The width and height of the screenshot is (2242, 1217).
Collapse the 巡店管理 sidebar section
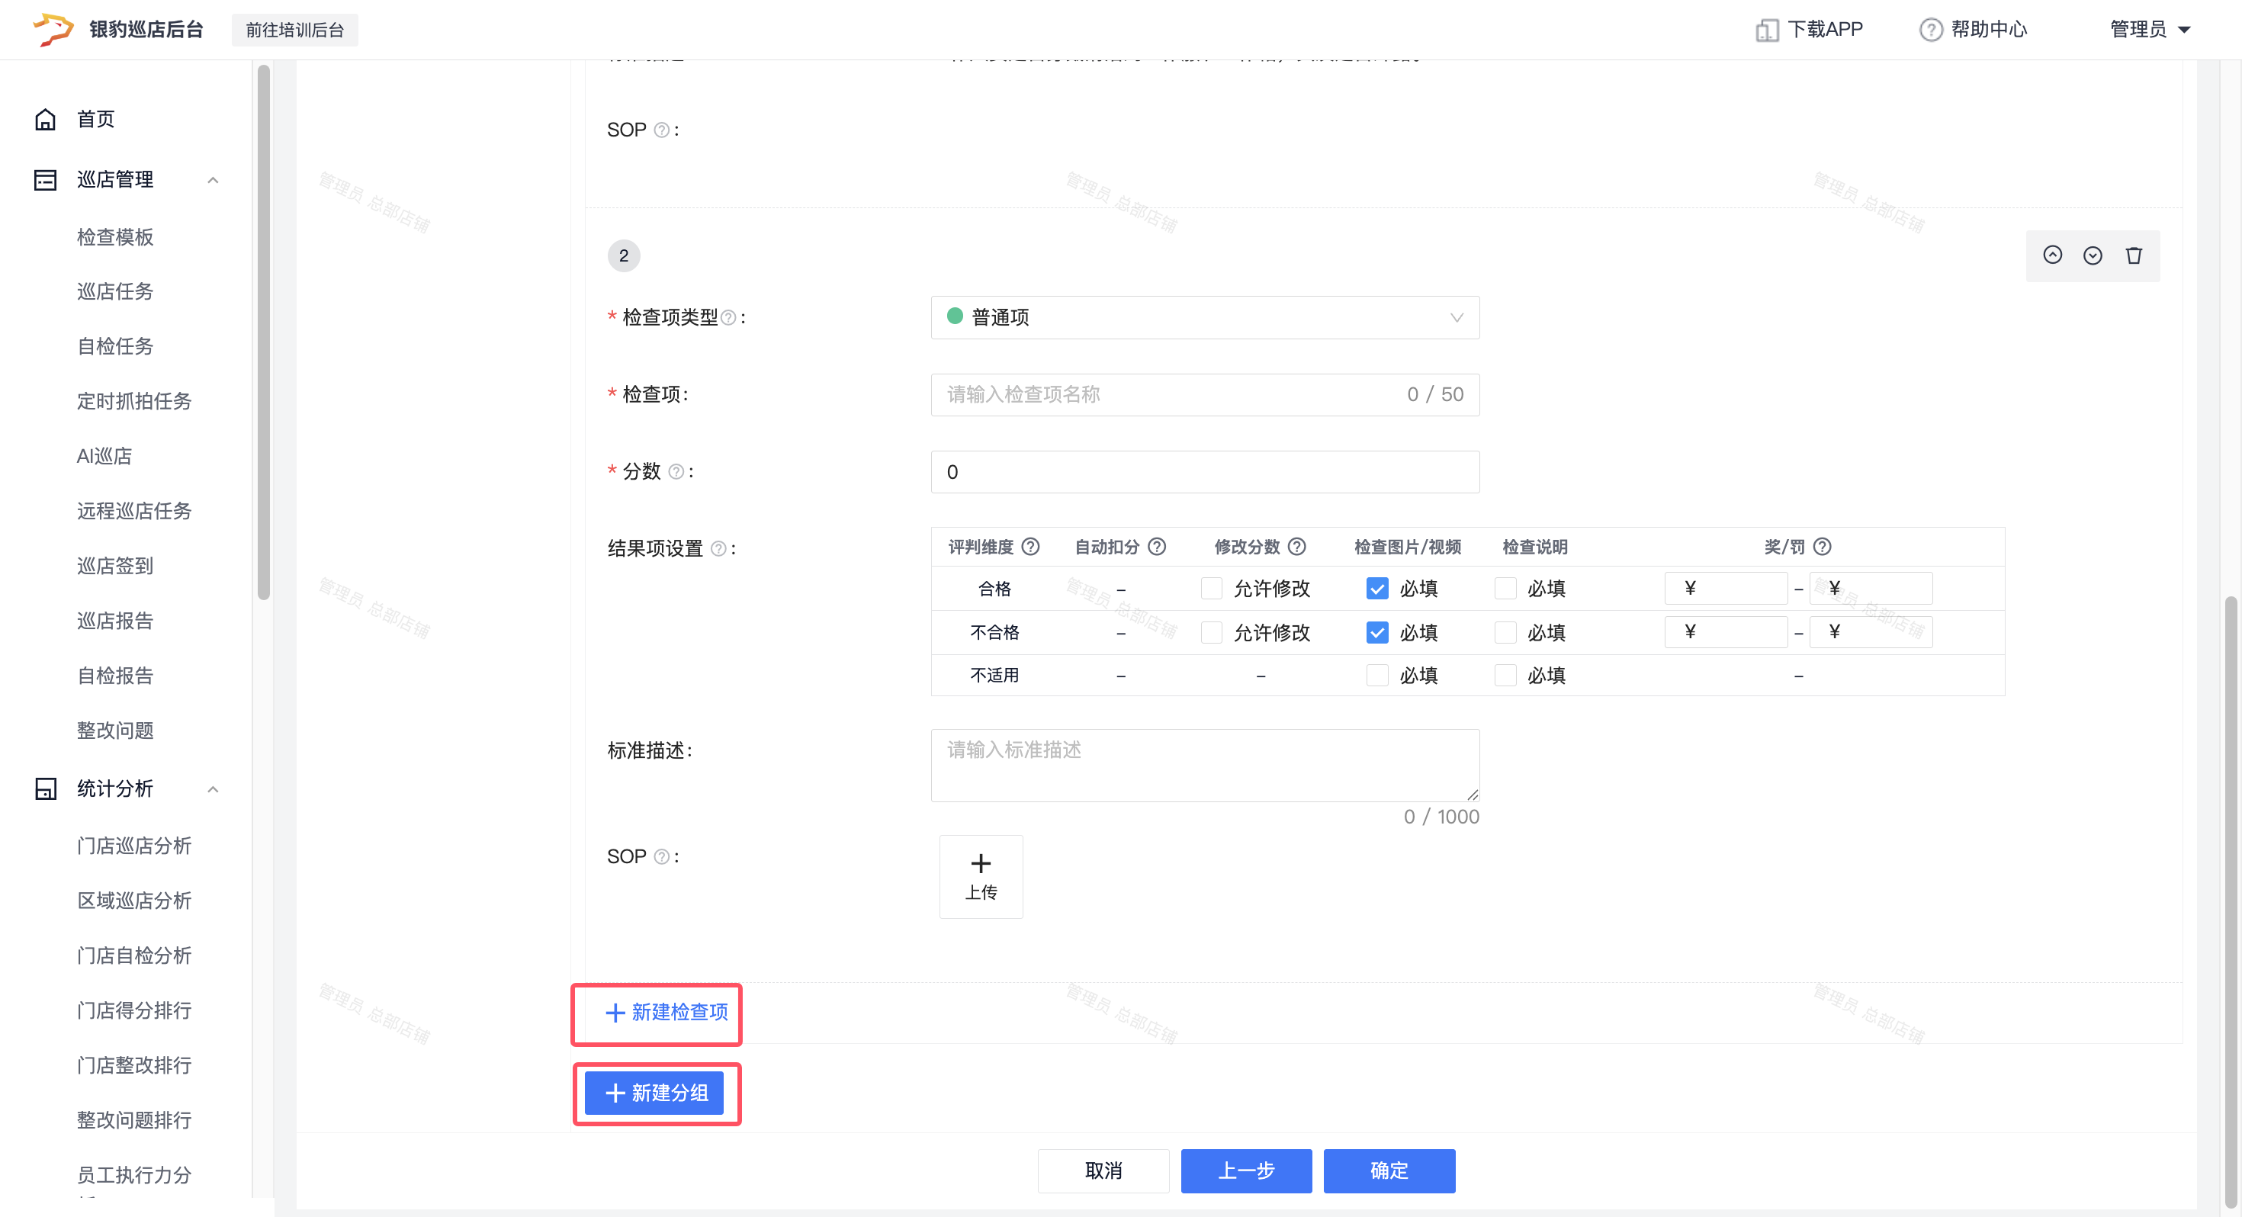(x=212, y=179)
